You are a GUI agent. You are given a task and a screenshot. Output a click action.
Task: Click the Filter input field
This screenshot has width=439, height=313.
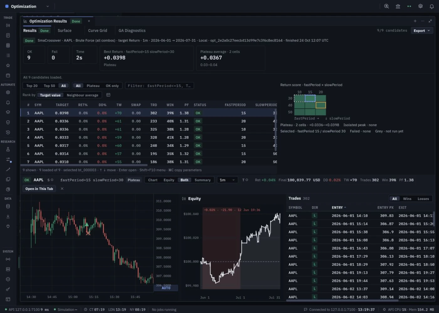pyautogui.click(x=160, y=86)
